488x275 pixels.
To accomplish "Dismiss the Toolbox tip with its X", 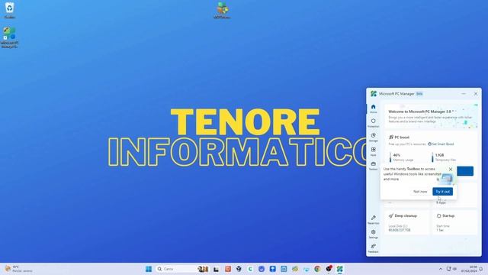I will (451, 170).
